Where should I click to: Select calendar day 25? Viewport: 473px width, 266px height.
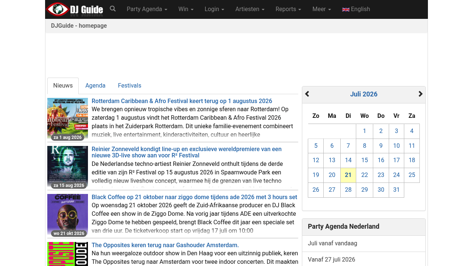[x=412, y=175]
